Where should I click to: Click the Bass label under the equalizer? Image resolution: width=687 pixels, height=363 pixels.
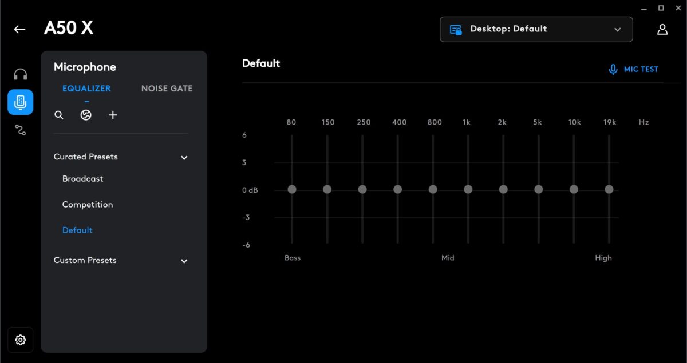tap(293, 258)
